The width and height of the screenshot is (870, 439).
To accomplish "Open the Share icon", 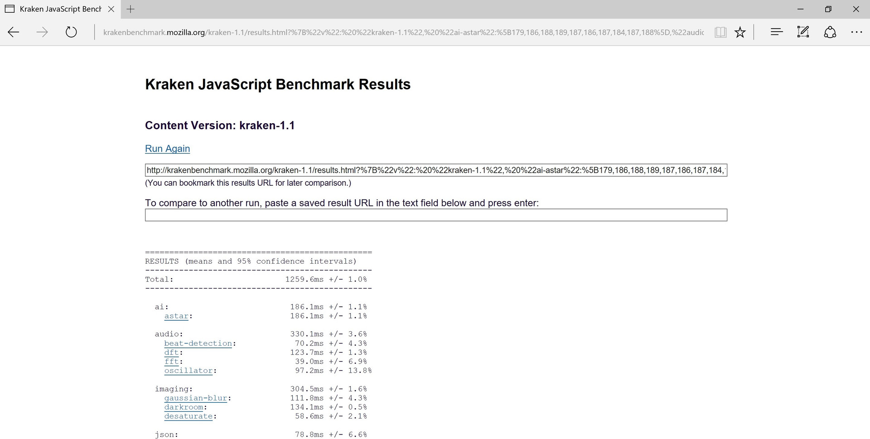I will 830,32.
